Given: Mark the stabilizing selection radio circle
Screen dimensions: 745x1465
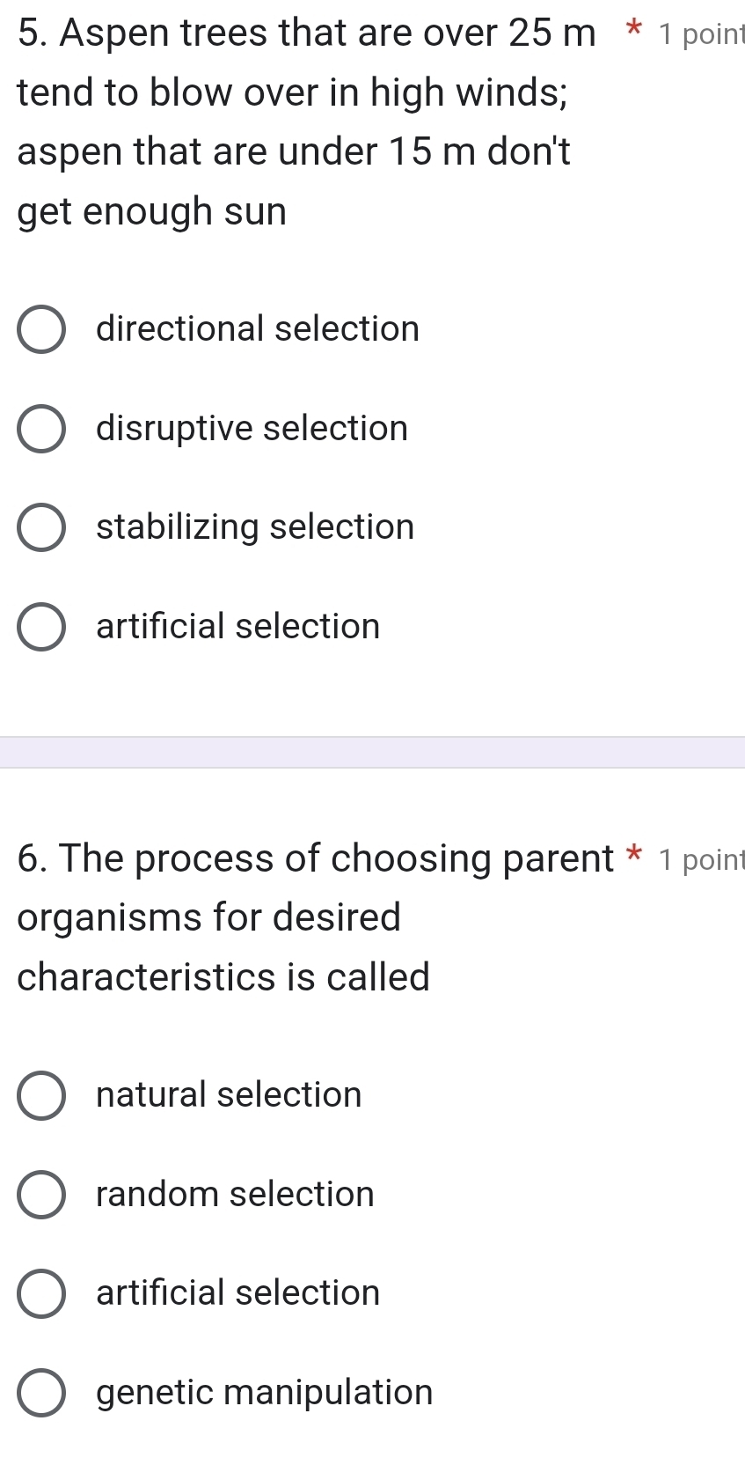Looking at the screenshot, I should coord(41,528).
